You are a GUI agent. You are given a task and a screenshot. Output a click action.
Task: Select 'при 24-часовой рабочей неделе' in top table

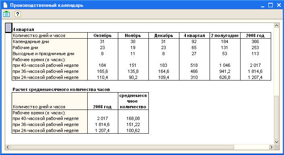click(x=45, y=77)
